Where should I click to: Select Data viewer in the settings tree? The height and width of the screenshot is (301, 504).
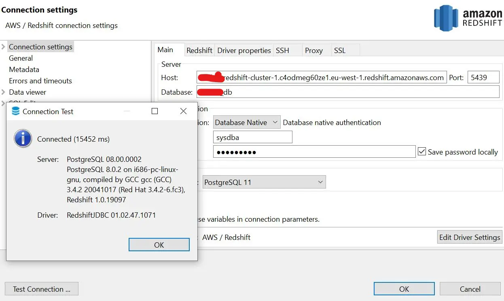(x=28, y=92)
